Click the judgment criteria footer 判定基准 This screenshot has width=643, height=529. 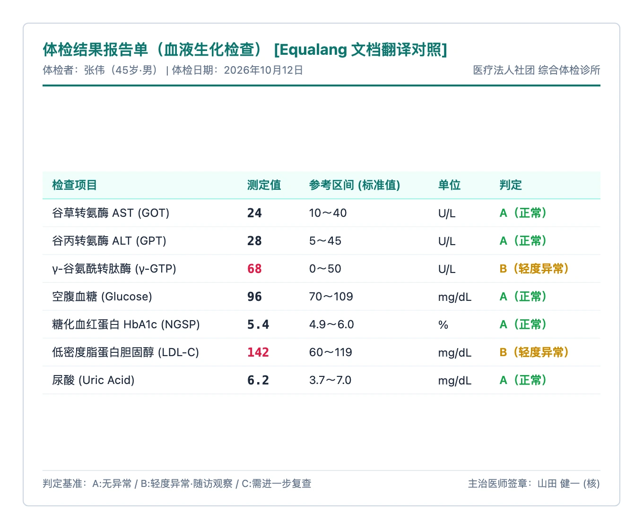coord(177,484)
